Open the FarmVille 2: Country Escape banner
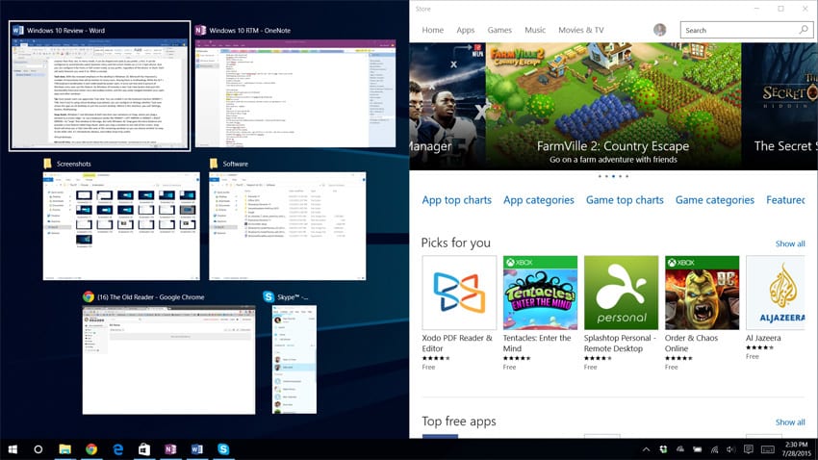 tap(613, 107)
